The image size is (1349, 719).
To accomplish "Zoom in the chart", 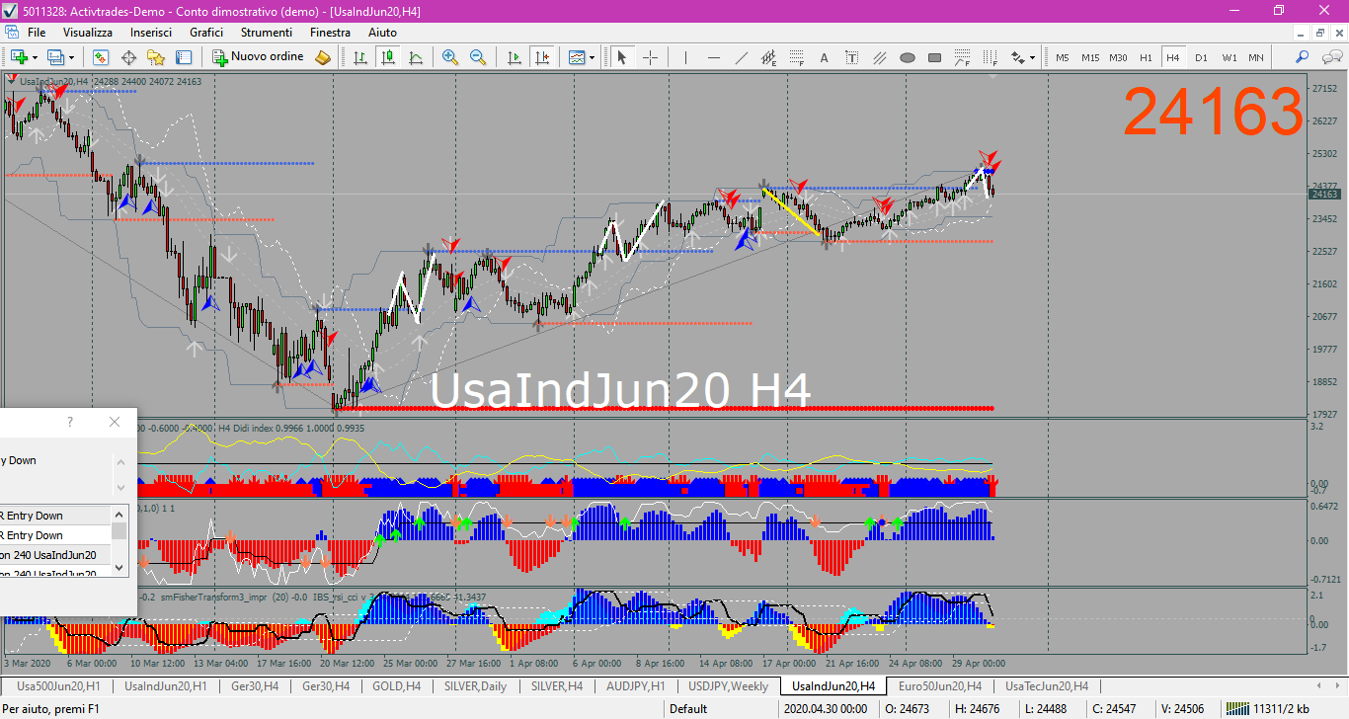I will tap(450, 57).
